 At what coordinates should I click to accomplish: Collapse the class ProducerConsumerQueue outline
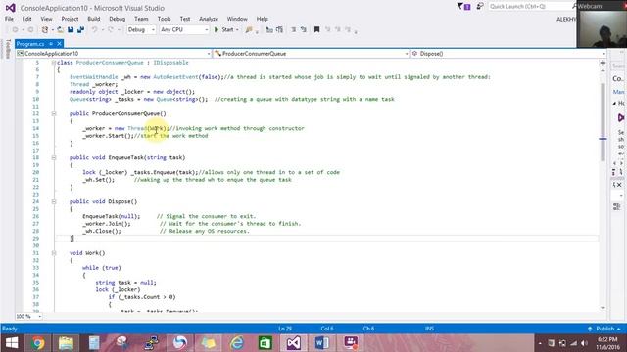(53, 63)
